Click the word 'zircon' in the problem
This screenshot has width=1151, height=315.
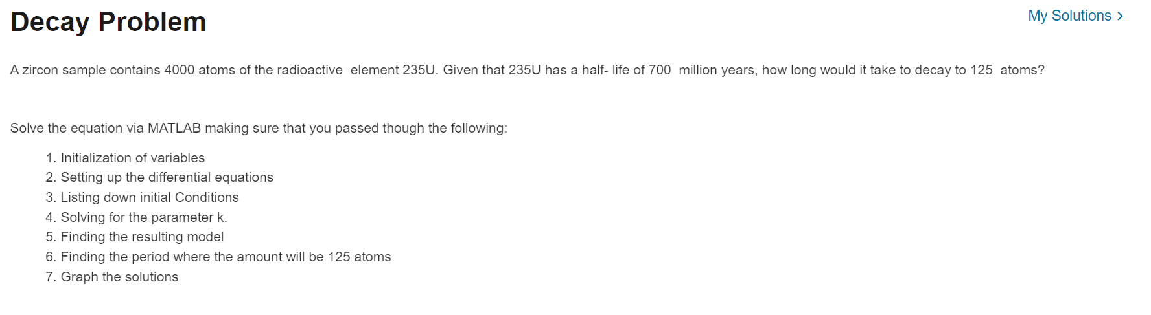point(40,70)
